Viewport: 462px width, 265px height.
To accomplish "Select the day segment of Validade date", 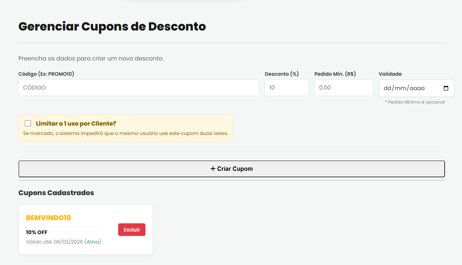I will click(387, 88).
